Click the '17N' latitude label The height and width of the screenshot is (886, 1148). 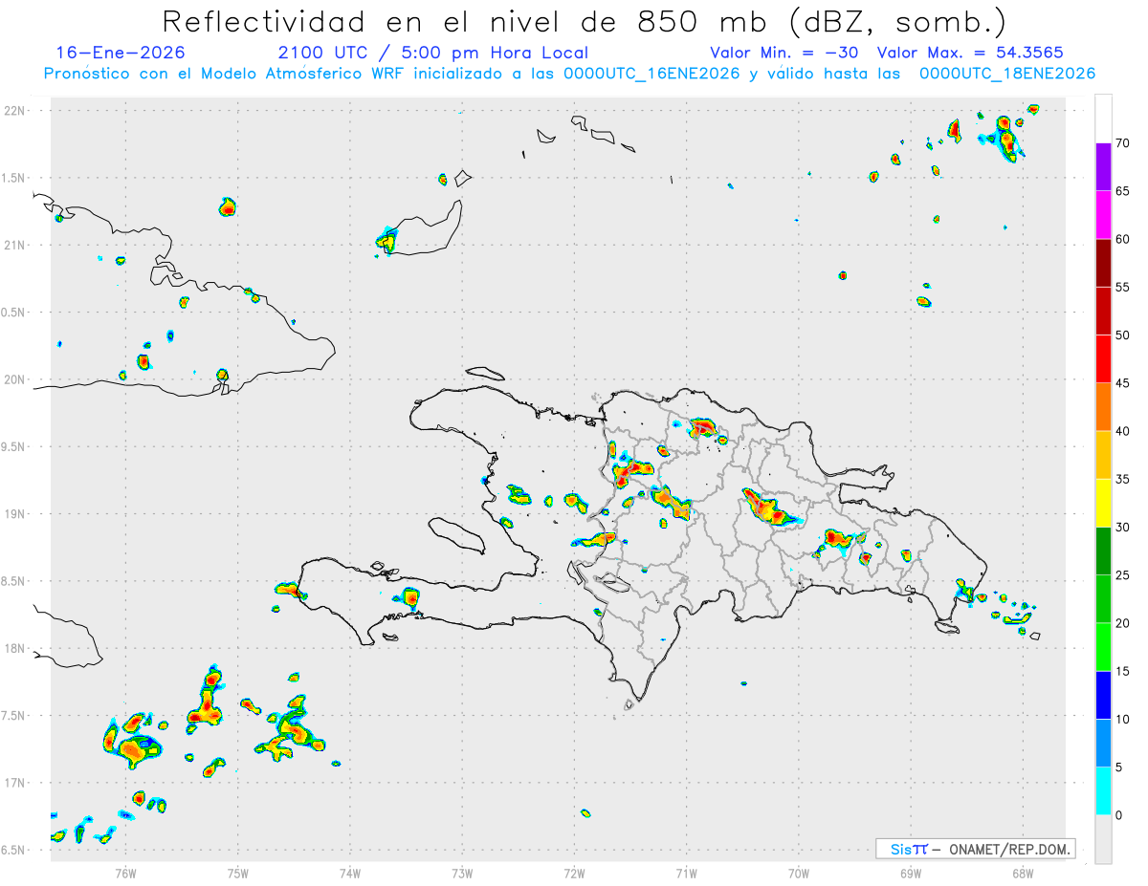coord(15,783)
